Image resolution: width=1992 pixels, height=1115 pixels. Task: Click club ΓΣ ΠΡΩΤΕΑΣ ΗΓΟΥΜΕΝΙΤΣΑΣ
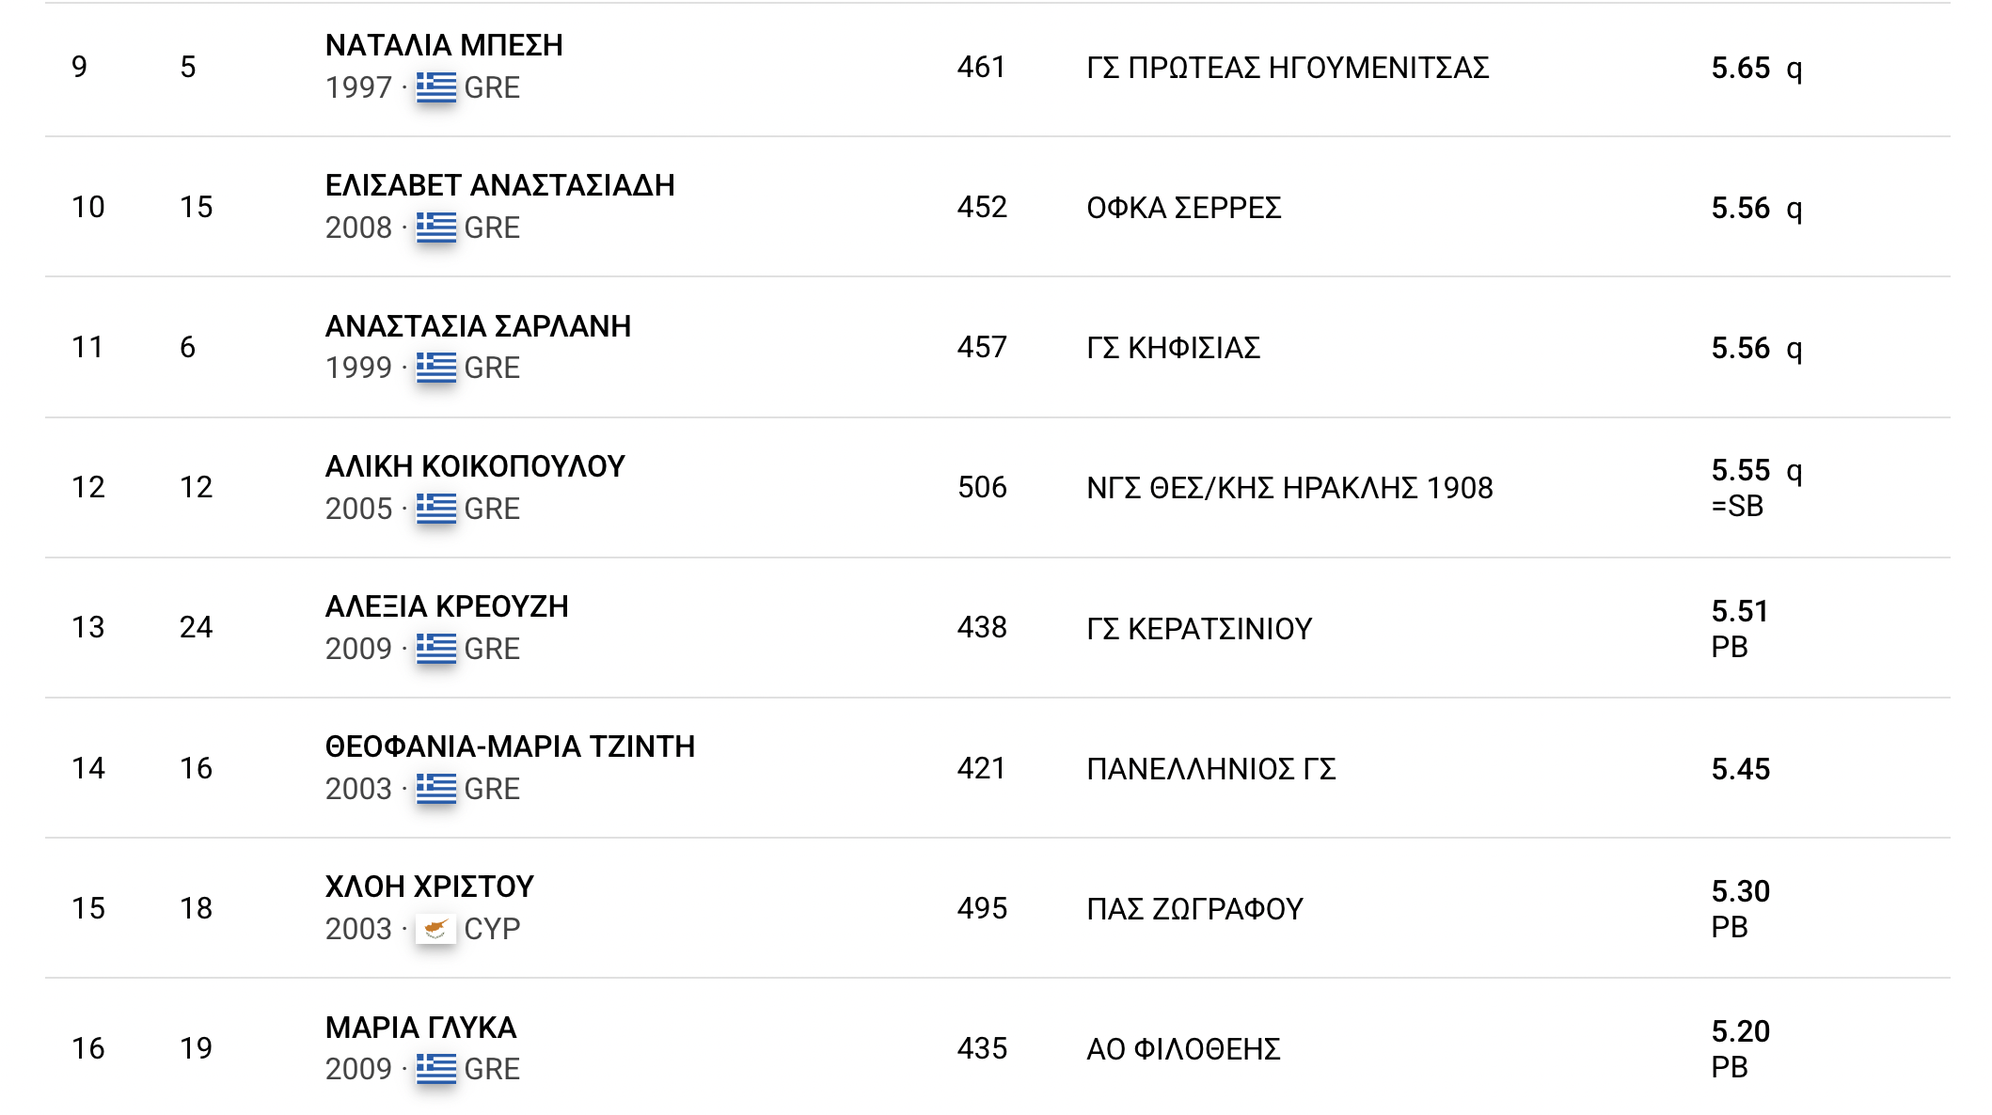1288,68
